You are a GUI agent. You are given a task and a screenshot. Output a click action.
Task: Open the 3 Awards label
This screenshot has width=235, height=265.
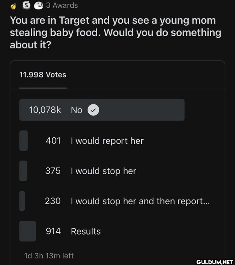point(62,5)
